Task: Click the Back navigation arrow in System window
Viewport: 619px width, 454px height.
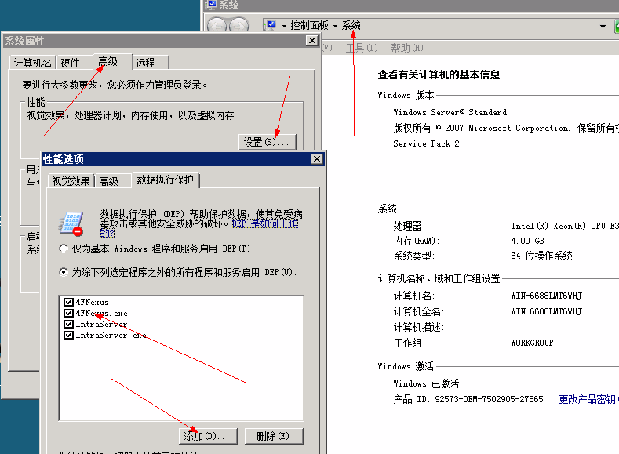Action: coord(217,26)
